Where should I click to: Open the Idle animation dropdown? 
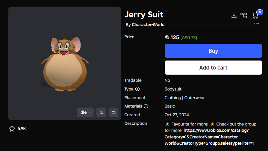(x=85, y=112)
